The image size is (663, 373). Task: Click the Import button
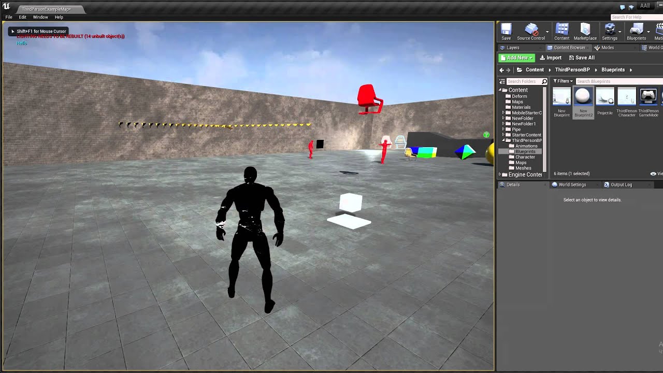click(551, 58)
